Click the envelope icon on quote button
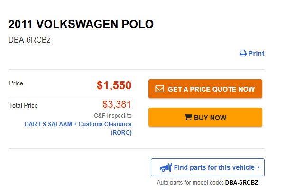Viewport: 286px width, 194px height. click(159, 89)
